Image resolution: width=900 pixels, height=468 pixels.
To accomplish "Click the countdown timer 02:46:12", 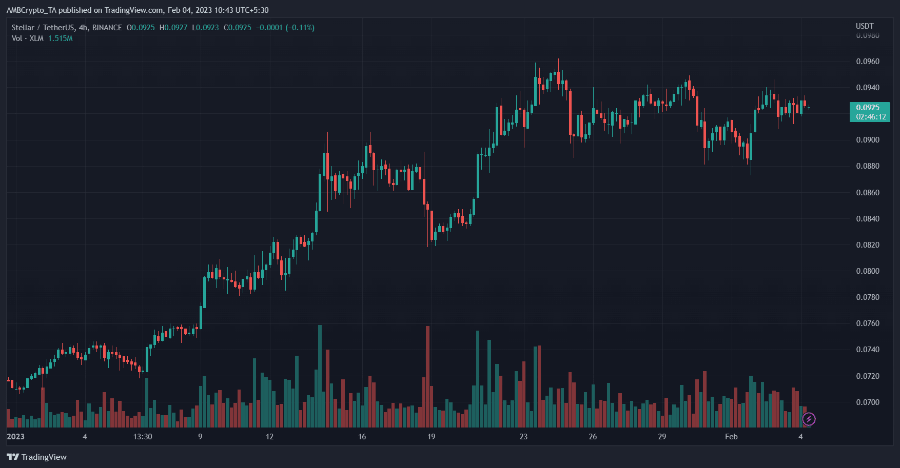I will click(x=871, y=117).
